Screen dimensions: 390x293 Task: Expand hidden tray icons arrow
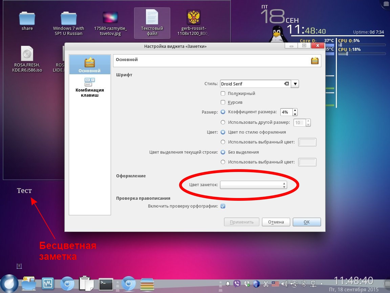click(321, 284)
